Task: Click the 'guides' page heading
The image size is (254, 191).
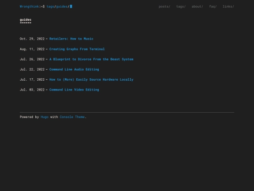Action: click(25, 20)
